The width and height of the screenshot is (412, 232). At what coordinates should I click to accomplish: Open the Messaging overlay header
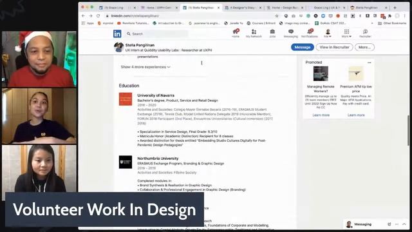coord(362,224)
